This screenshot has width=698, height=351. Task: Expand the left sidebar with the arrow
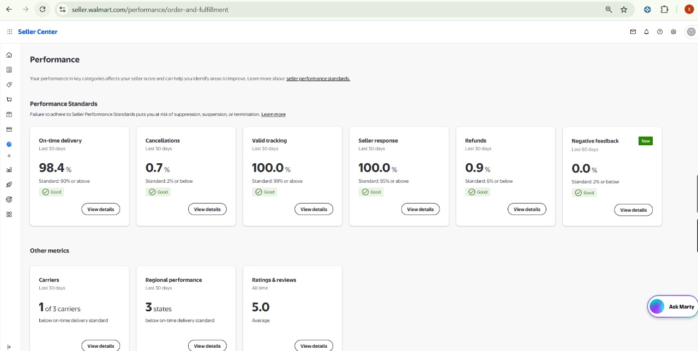(x=9, y=347)
